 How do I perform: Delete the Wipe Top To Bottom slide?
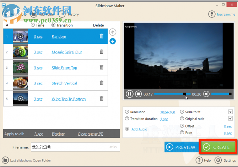101,99
